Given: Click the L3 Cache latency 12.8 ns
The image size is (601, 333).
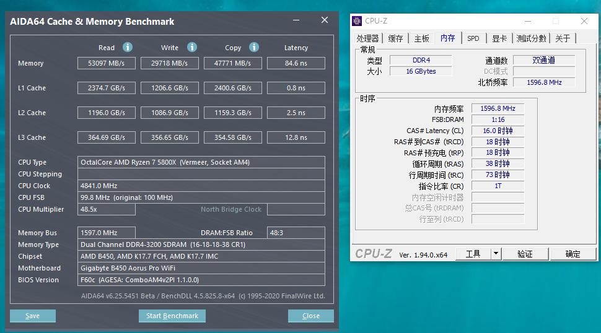Looking at the screenshot, I should click(296, 137).
